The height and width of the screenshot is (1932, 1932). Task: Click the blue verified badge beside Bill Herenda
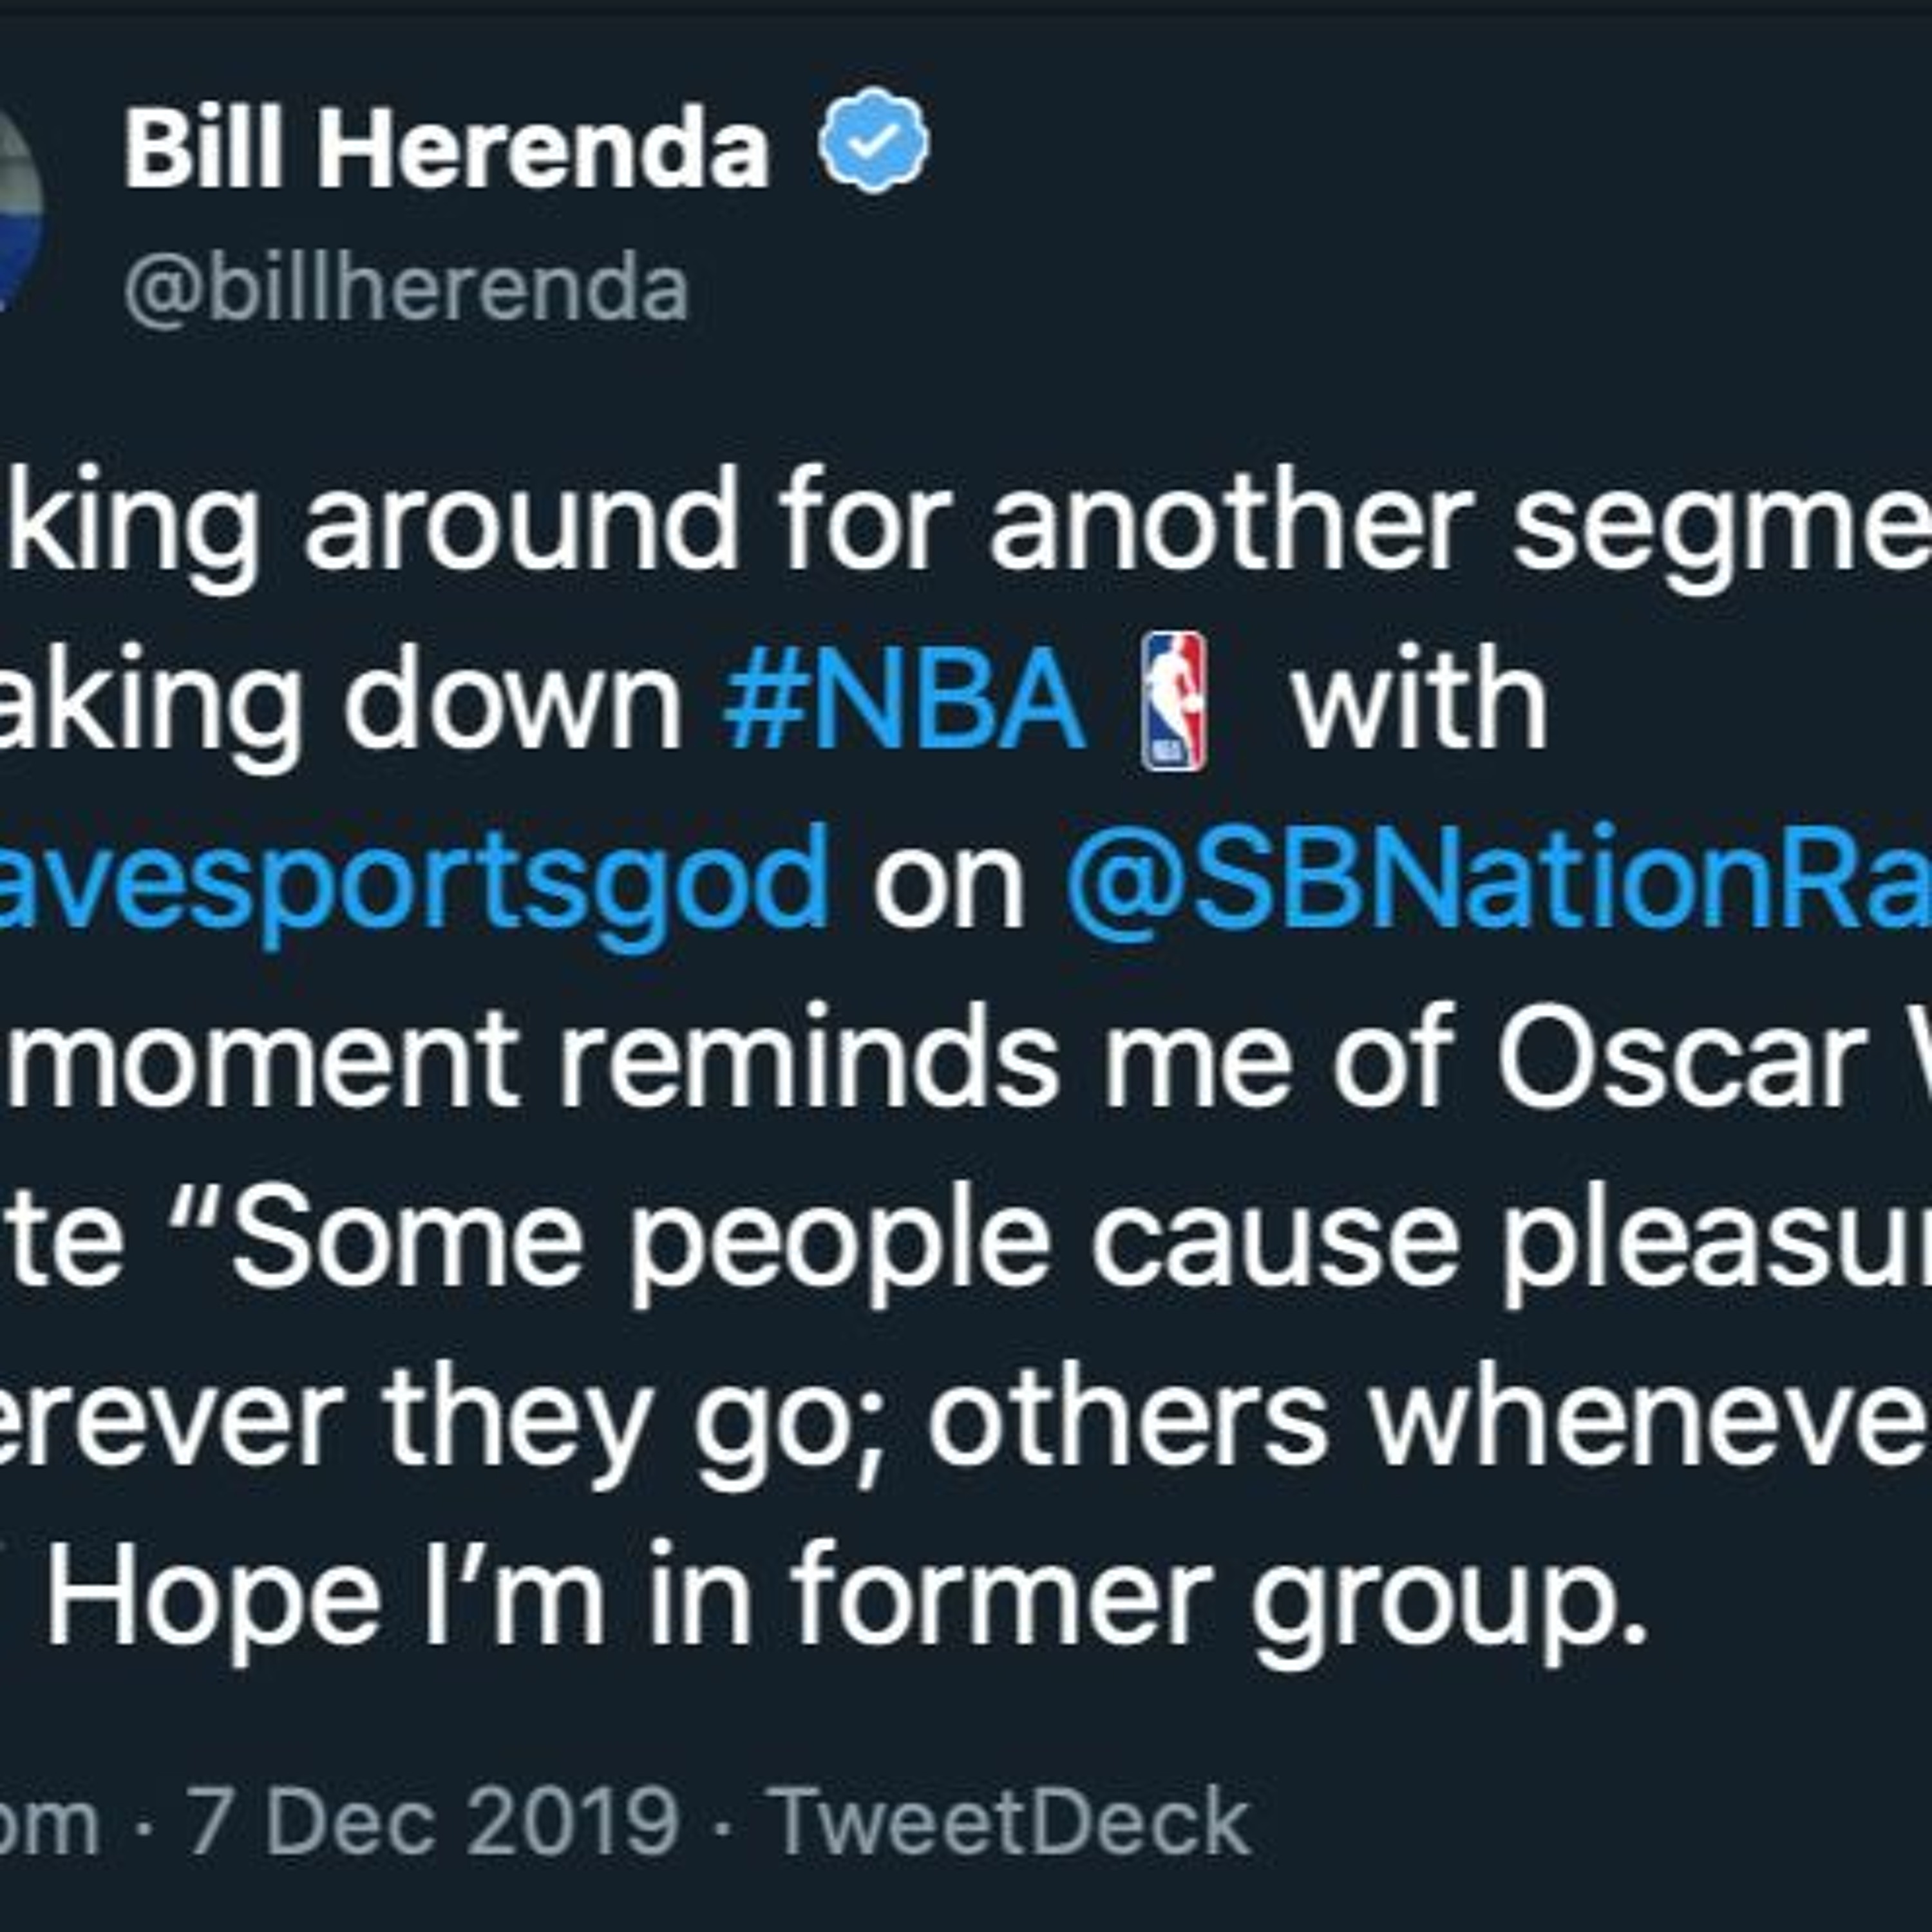pos(873,140)
